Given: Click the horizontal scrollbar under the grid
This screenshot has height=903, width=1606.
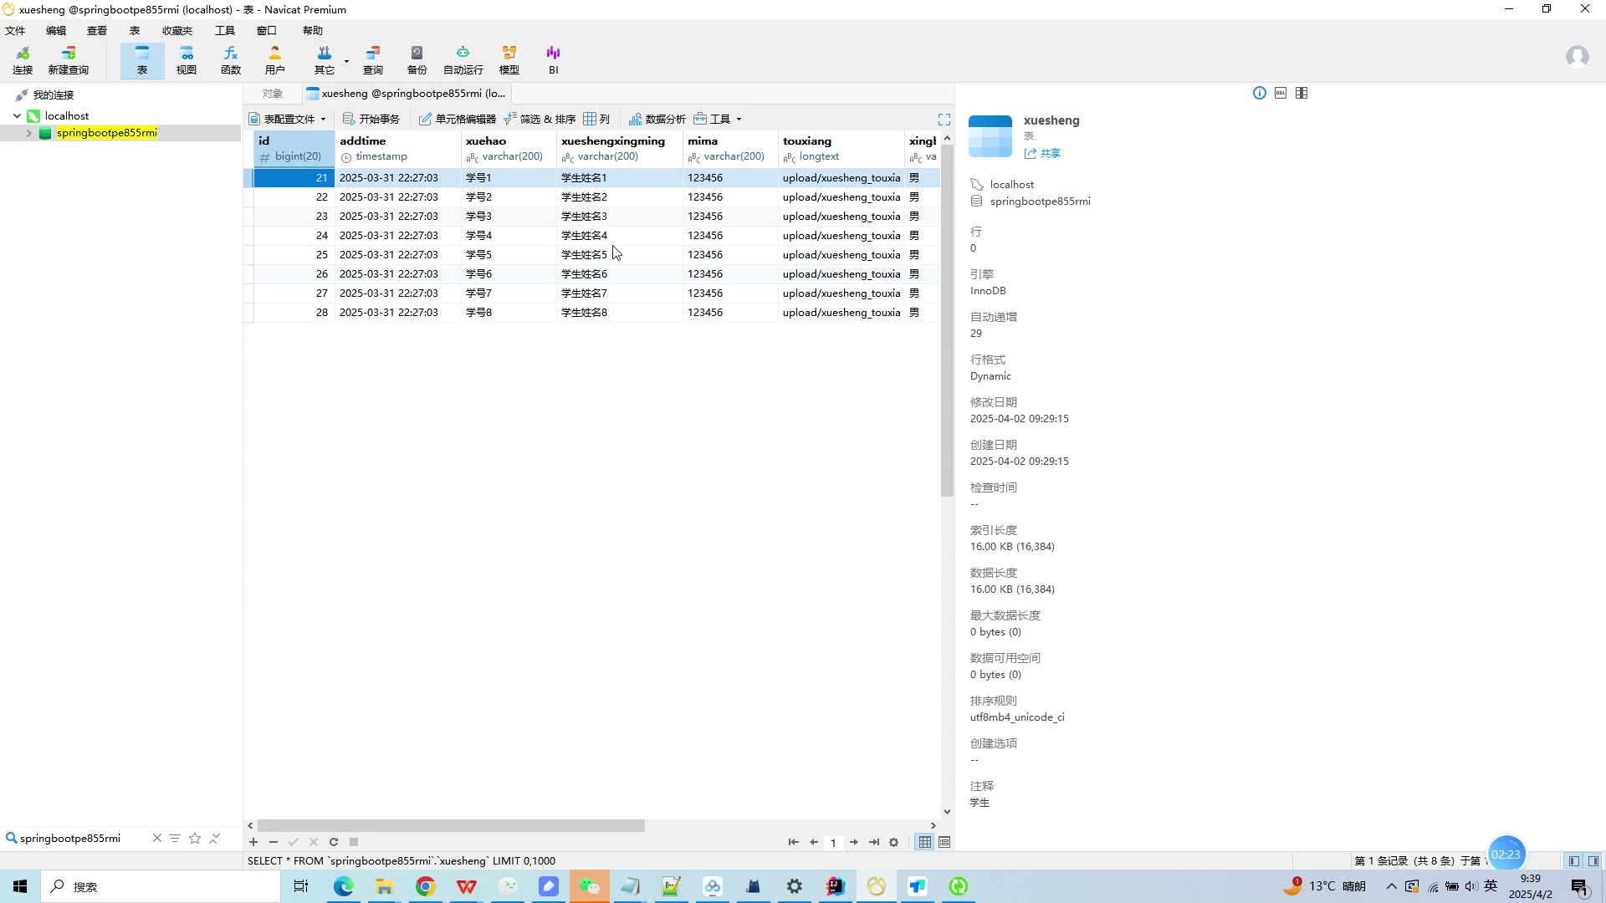Looking at the screenshot, I should (452, 825).
